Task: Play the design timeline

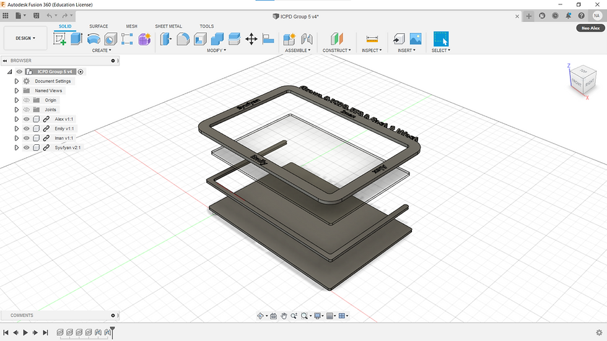Action: click(25, 332)
